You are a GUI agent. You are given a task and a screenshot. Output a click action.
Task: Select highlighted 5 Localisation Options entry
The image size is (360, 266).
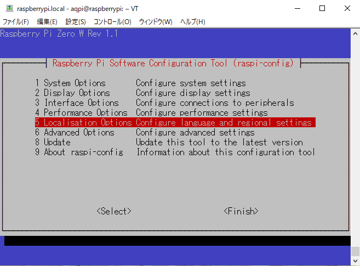tap(175, 122)
